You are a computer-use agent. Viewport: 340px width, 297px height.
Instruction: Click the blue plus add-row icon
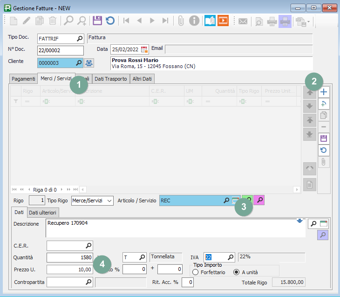click(324, 92)
